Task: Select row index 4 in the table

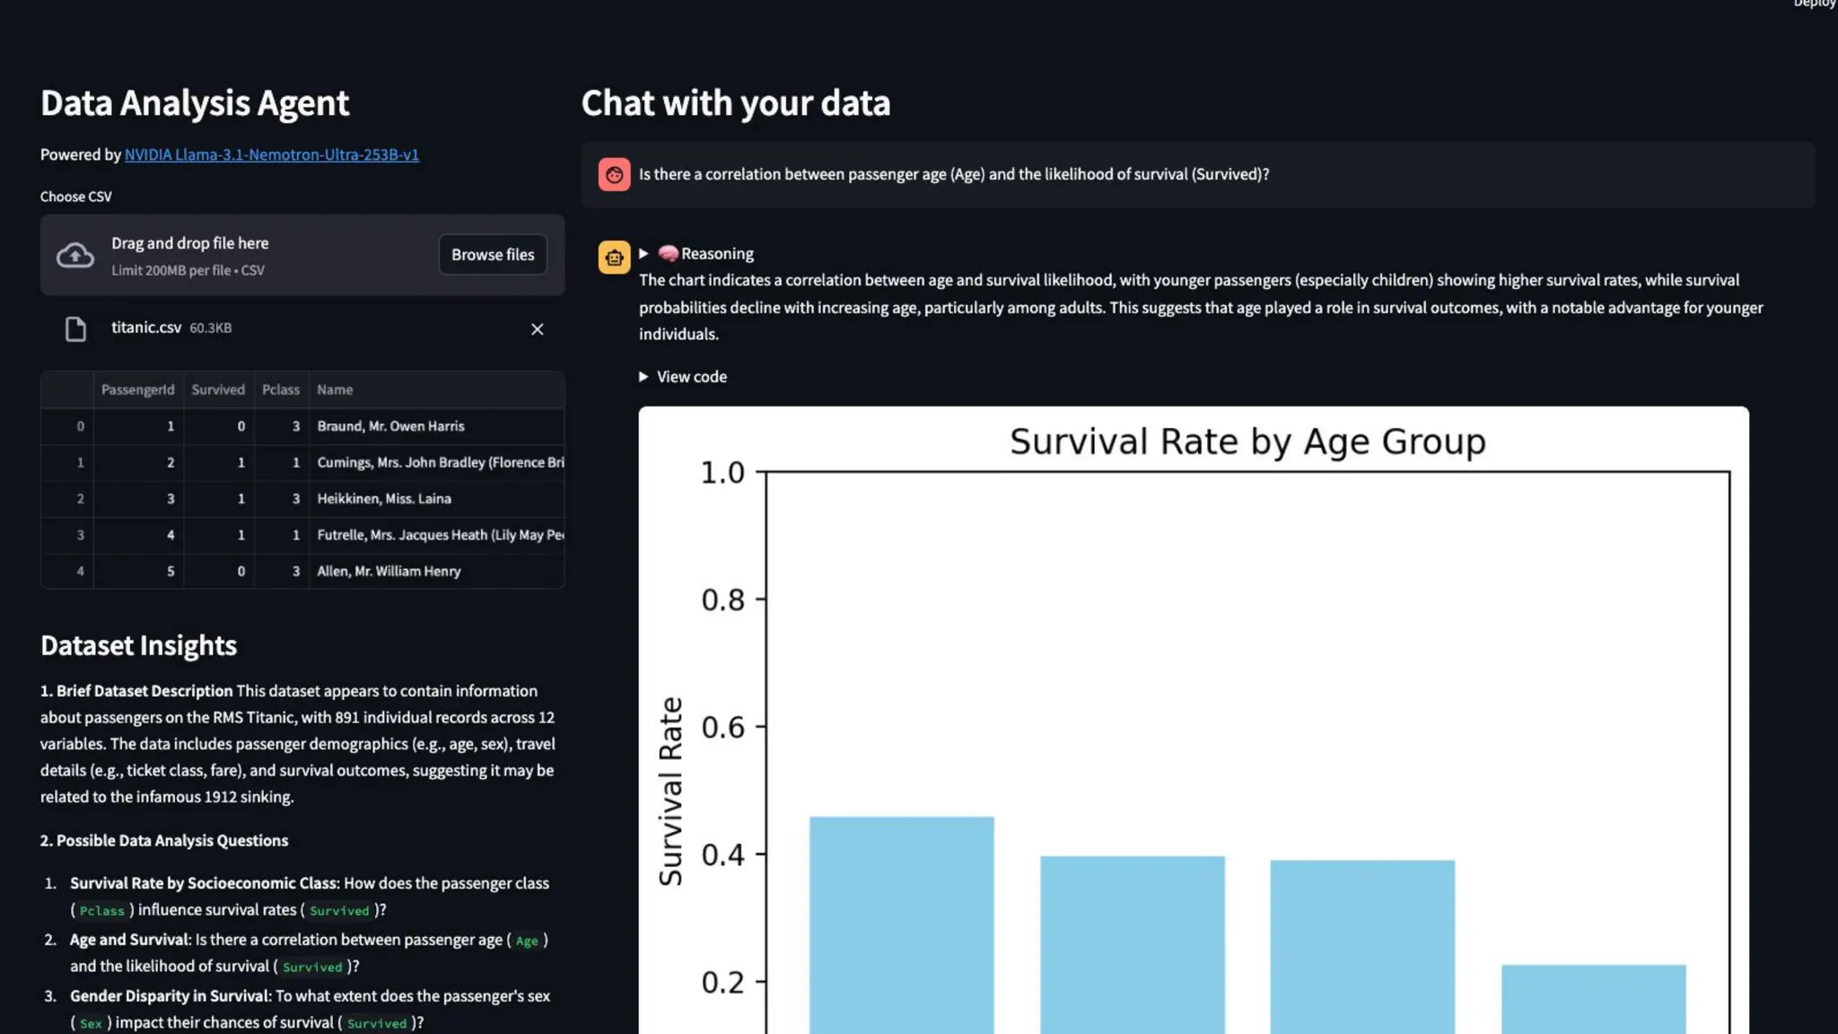Action: [80, 572]
